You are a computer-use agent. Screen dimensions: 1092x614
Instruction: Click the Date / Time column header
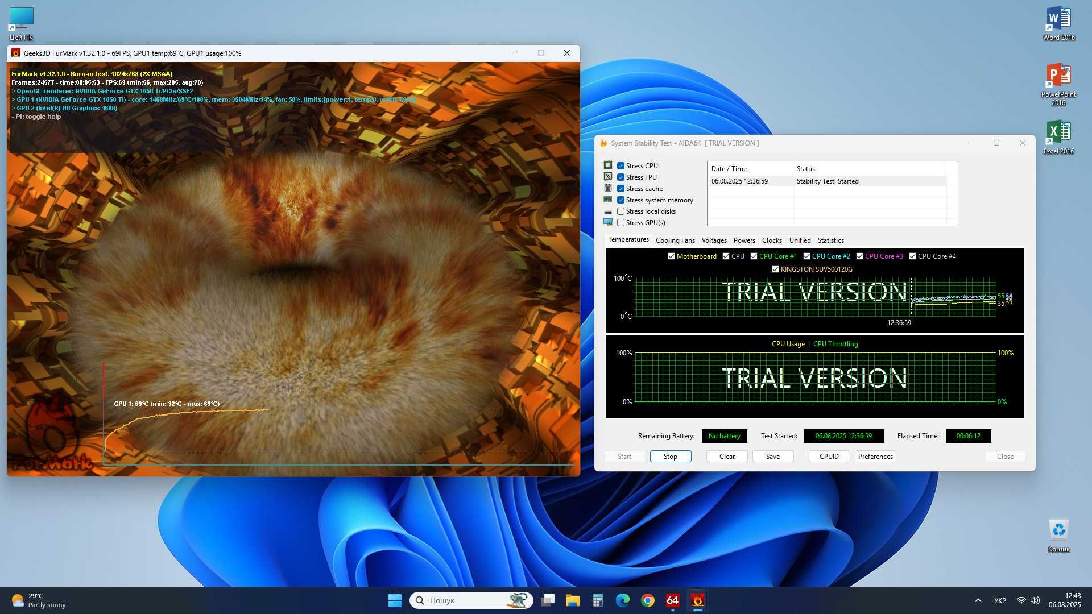pyautogui.click(x=750, y=169)
